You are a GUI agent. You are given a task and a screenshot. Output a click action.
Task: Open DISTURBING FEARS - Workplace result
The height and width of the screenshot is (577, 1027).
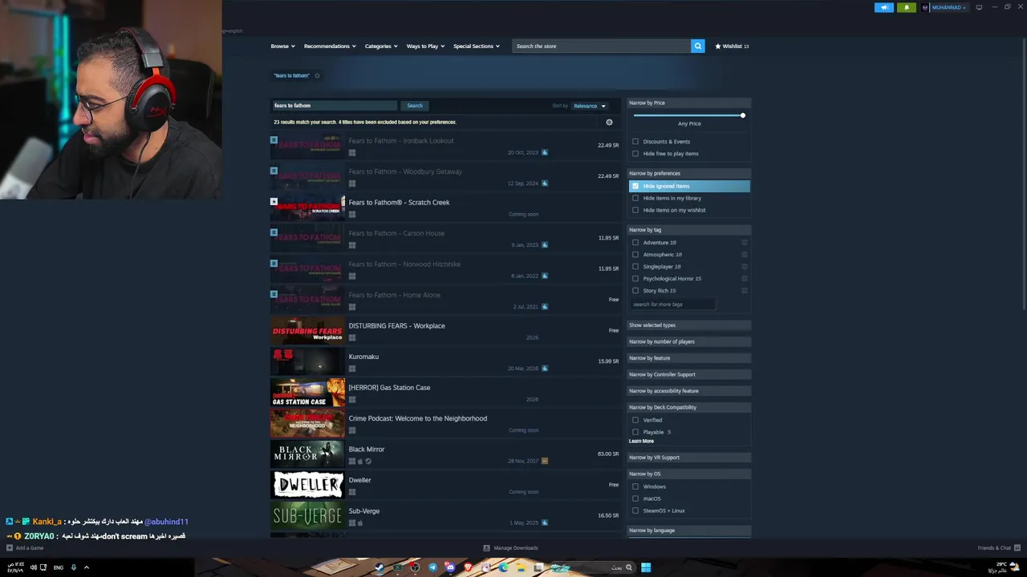pos(445,331)
